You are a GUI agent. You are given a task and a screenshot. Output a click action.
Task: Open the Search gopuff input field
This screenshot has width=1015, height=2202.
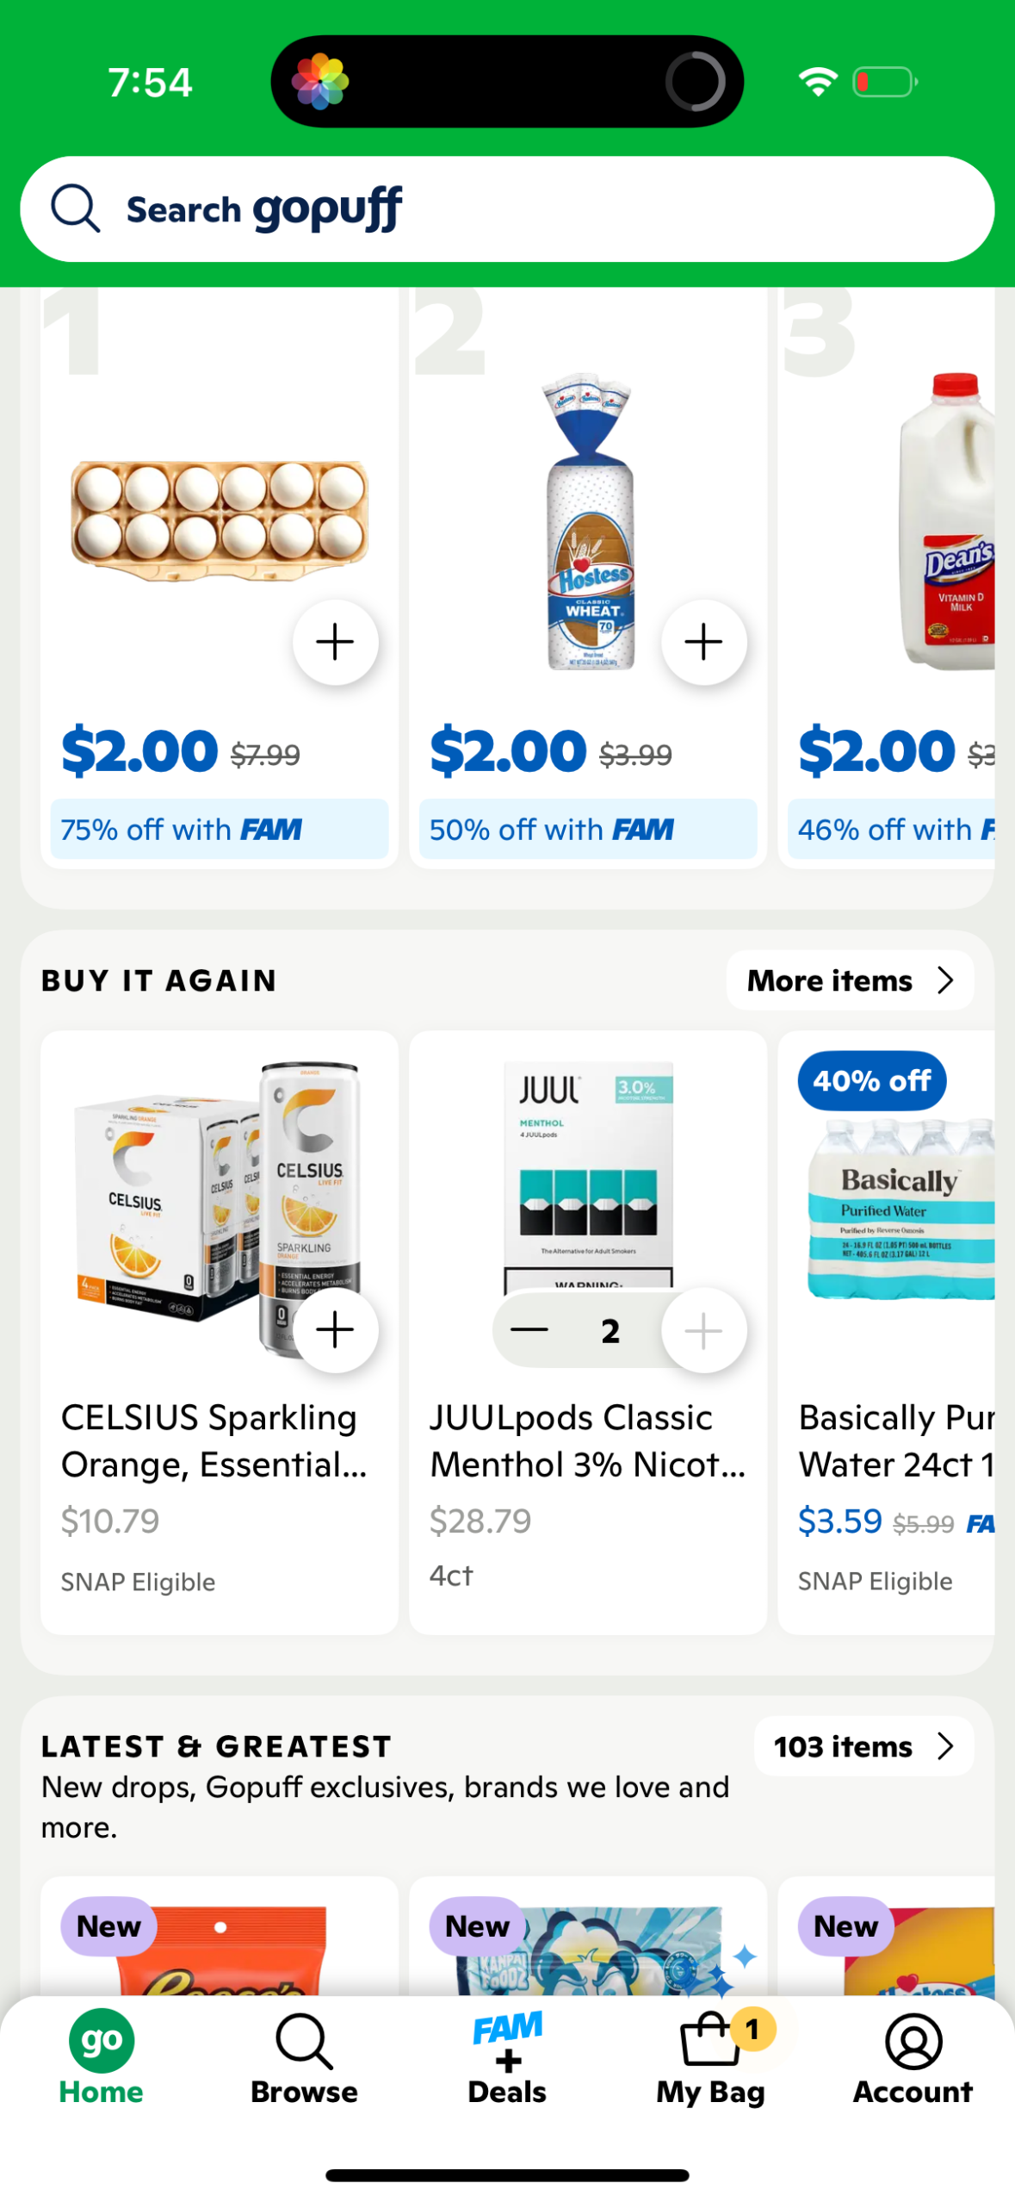point(507,208)
